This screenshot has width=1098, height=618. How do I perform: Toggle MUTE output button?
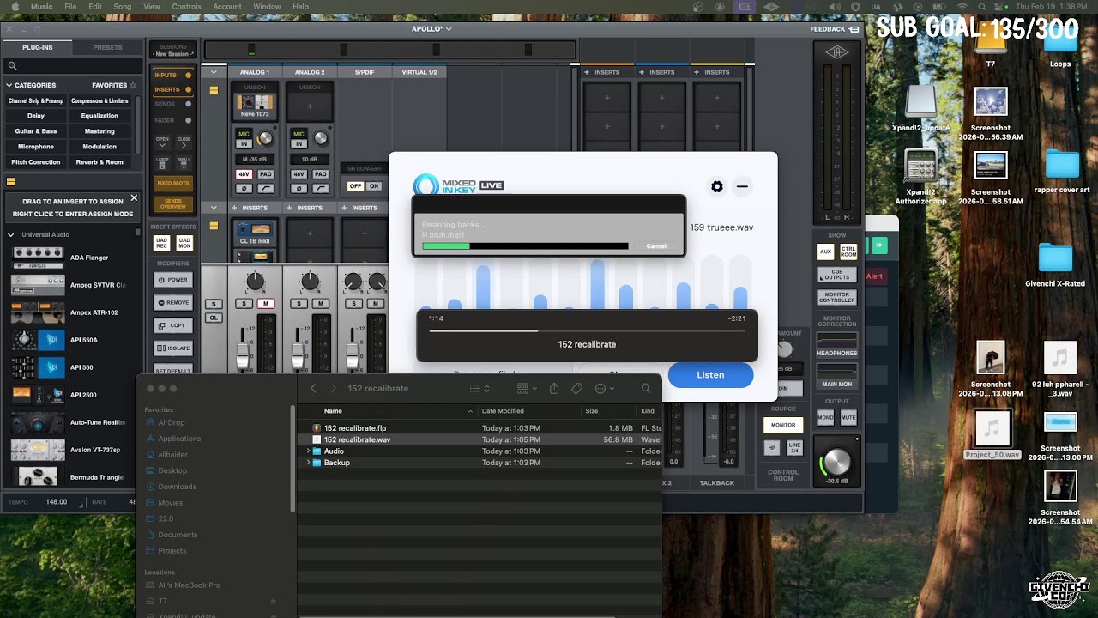[848, 418]
